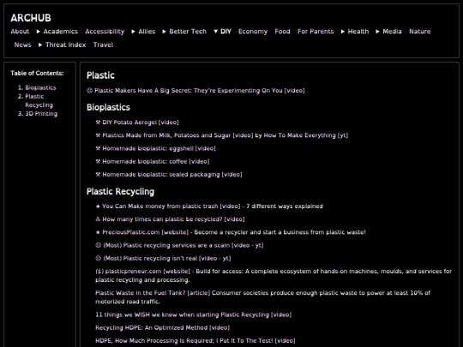The image size is (463, 347).
Task: Open How many times can plastic be recycled
Action: pos(173,219)
